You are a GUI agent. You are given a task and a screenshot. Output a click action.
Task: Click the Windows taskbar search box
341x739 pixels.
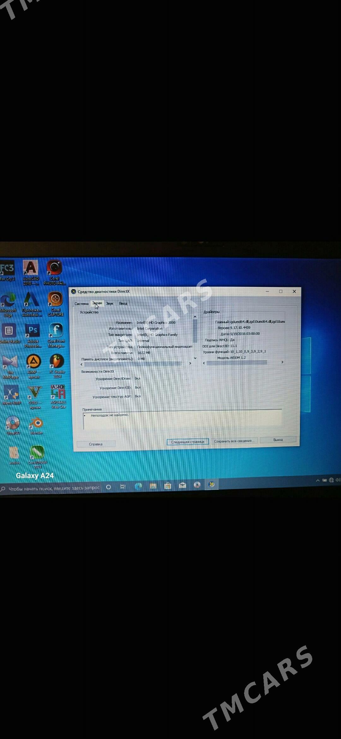coord(51,488)
